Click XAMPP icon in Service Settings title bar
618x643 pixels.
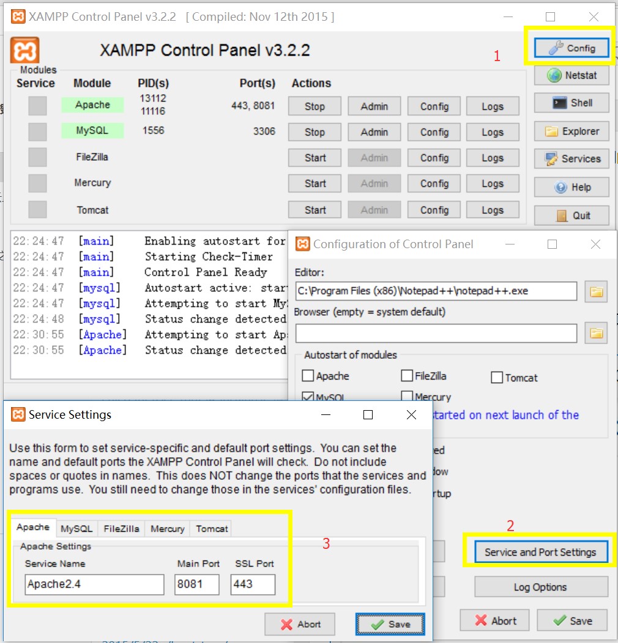click(x=18, y=414)
